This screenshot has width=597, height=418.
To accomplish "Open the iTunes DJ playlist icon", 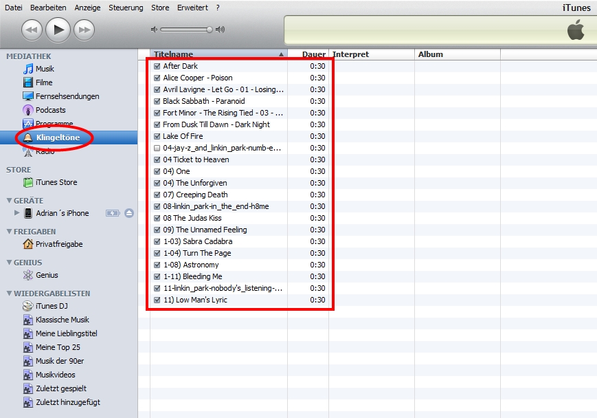I will point(27,306).
